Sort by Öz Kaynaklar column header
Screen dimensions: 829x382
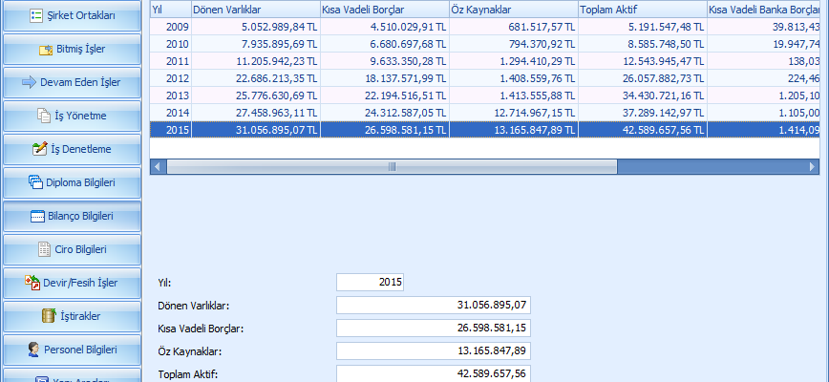512,9
